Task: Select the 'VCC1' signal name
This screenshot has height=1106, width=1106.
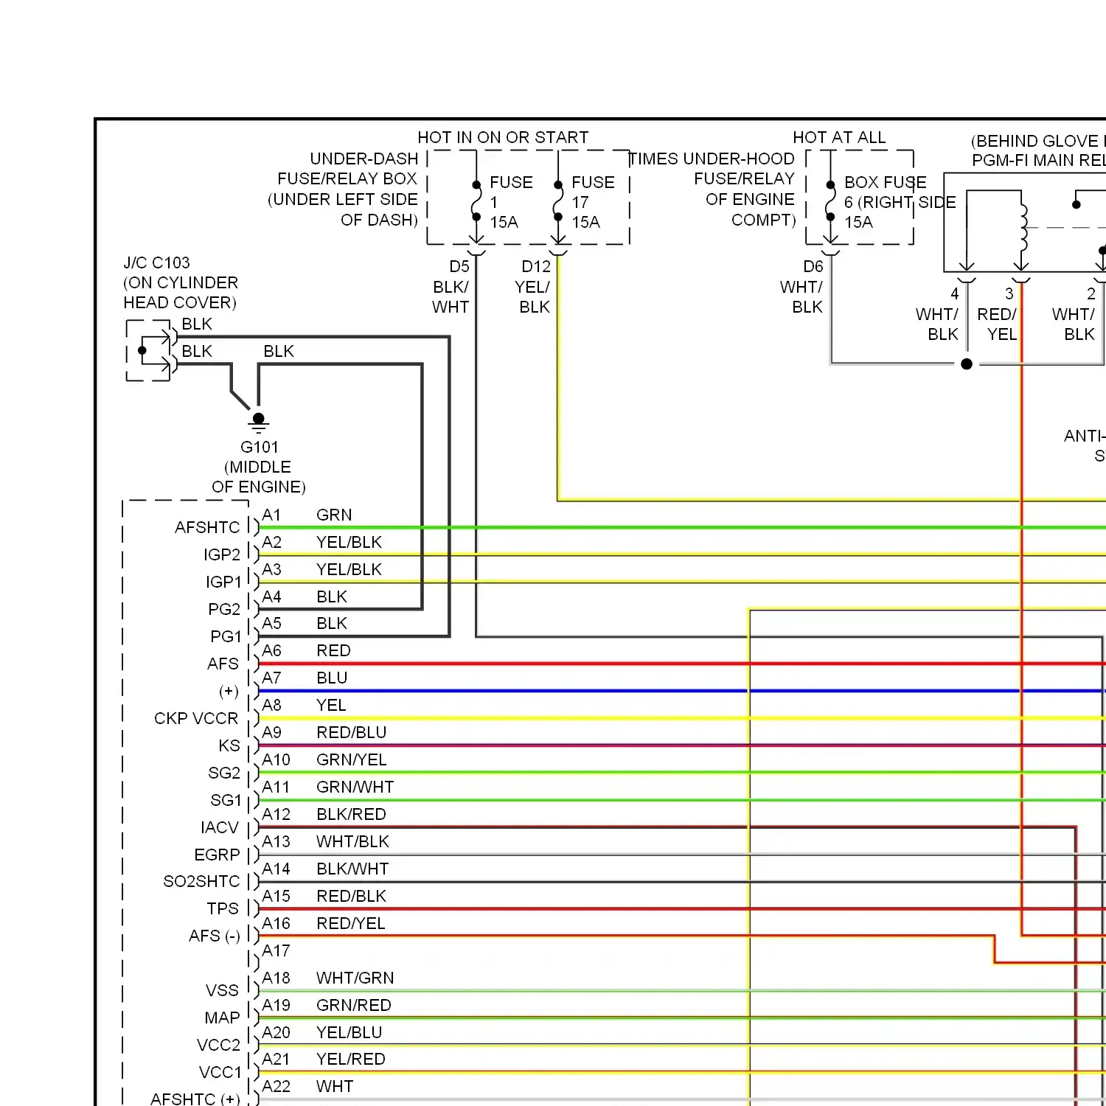Action: [220, 1072]
